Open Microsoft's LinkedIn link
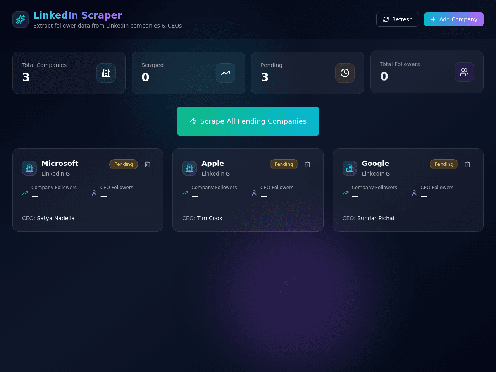496x372 pixels. [56, 174]
